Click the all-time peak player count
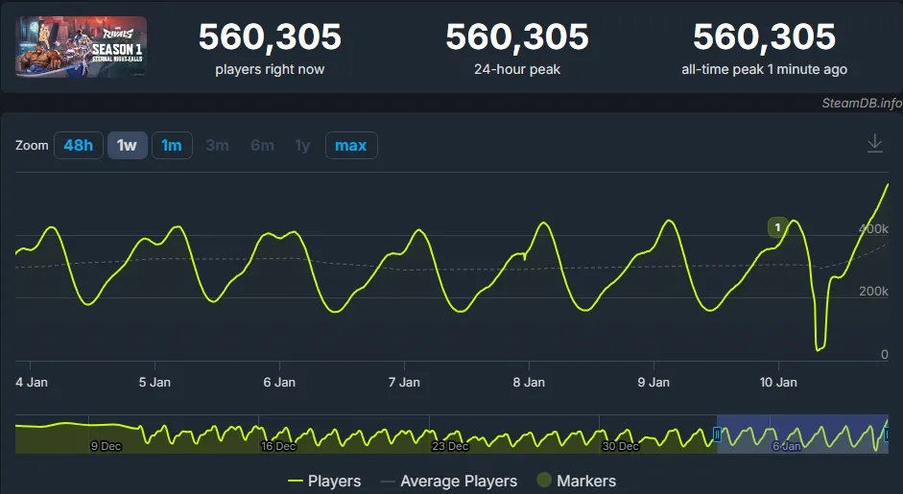Image resolution: width=903 pixels, height=494 pixels. click(x=764, y=37)
